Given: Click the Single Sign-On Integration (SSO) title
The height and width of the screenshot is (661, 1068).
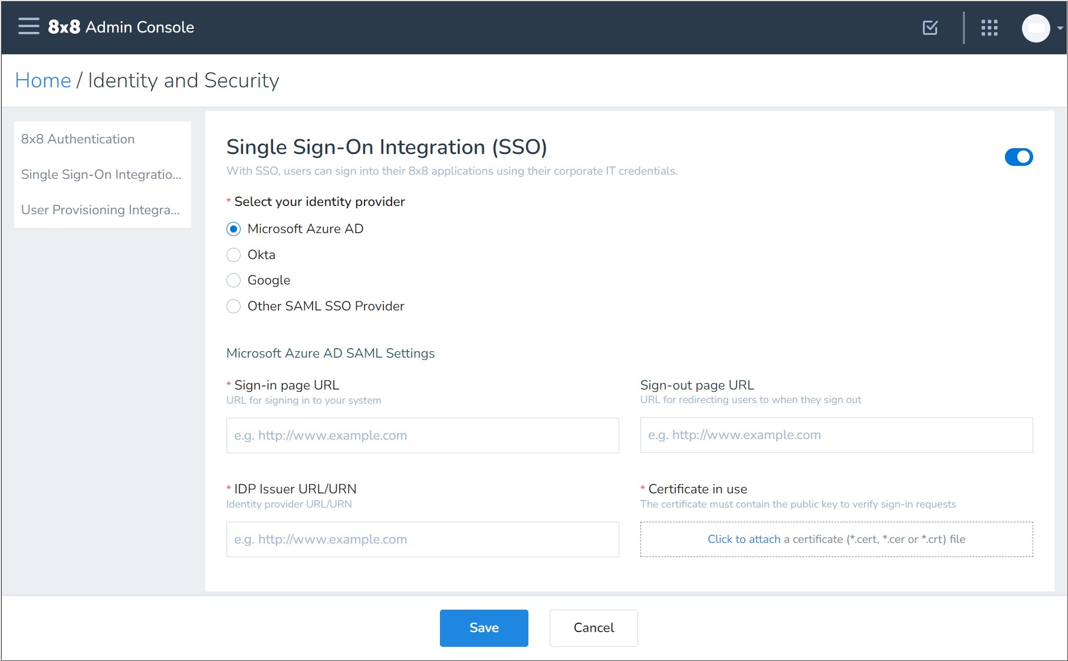Looking at the screenshot, I should 387,147.
